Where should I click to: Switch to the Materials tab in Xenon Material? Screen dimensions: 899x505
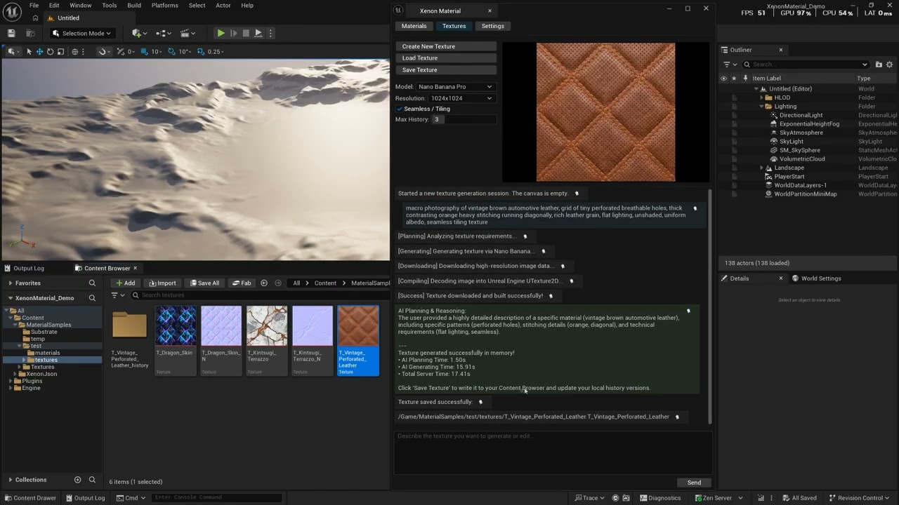414,26
